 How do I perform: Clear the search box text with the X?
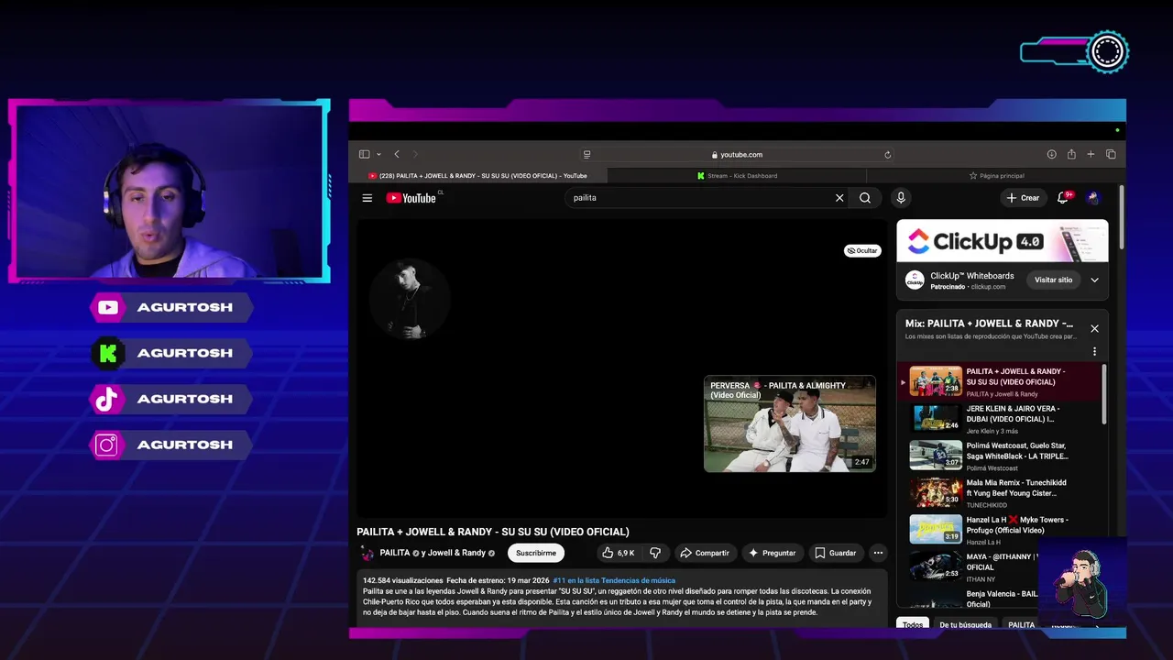tap(839, 198)
